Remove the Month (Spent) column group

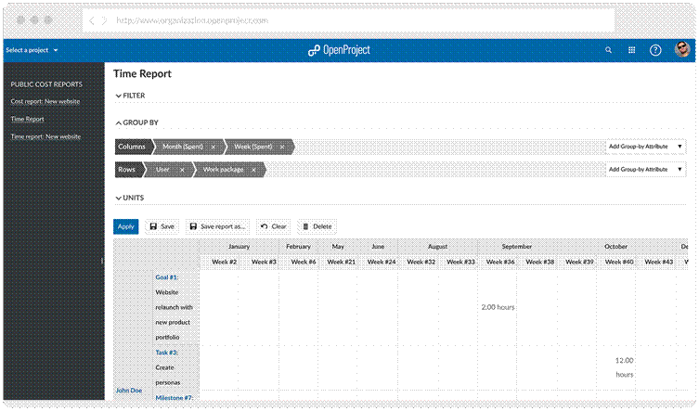click(x=213, y=147)
